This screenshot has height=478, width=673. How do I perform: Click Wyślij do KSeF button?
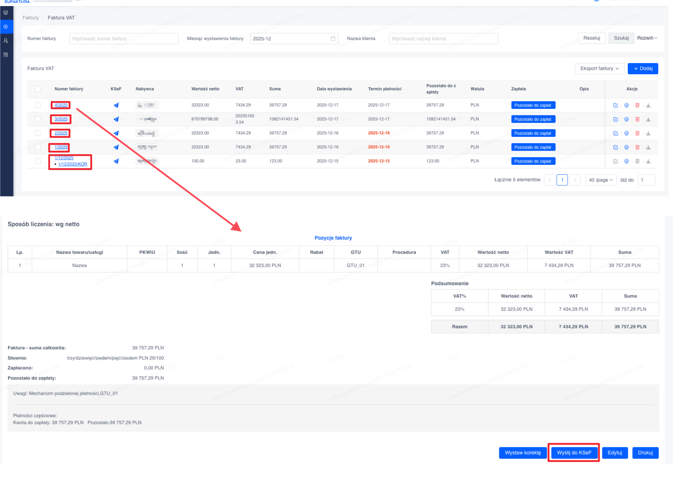point(574,453)
